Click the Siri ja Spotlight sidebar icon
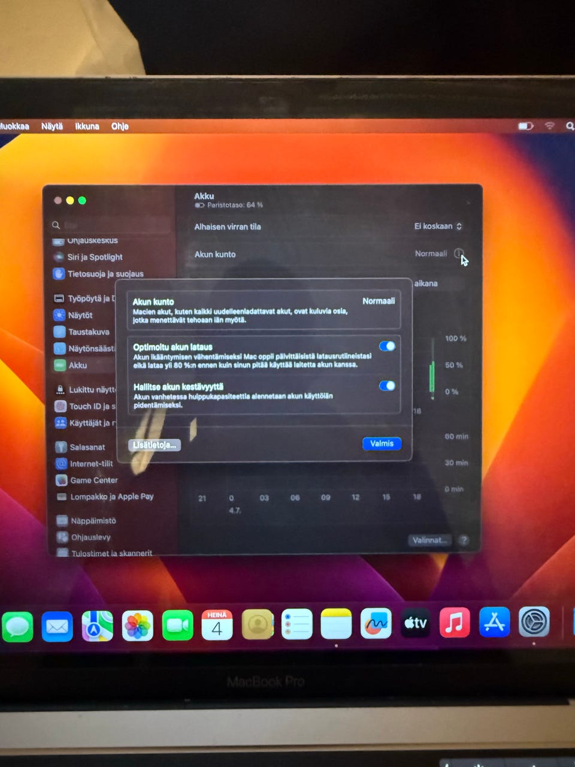This screenshot has width=575, height=767. coord(59,256)
